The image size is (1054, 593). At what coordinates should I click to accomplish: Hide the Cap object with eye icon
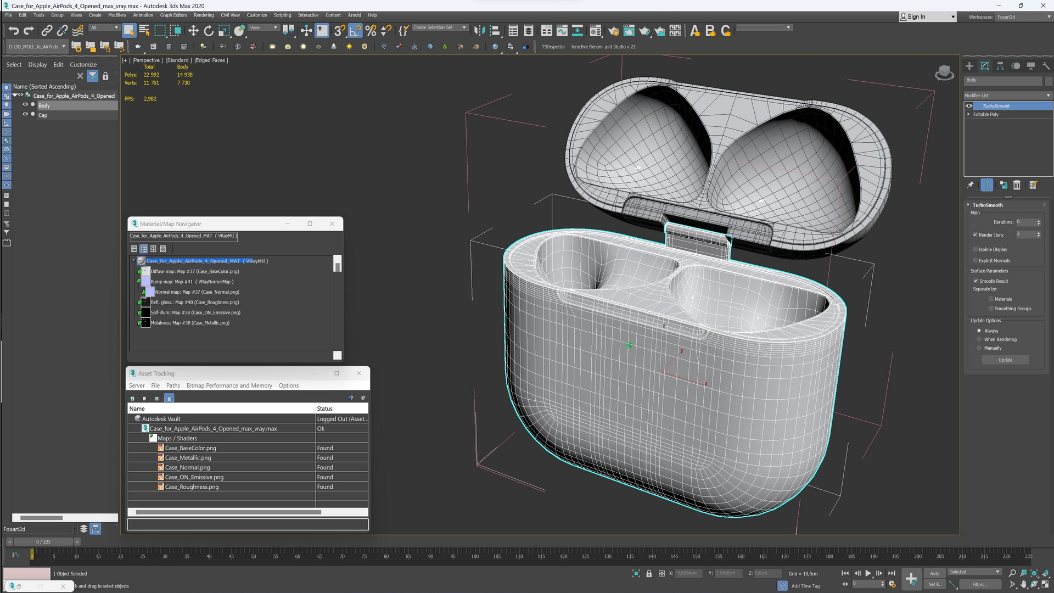(25, 114)
